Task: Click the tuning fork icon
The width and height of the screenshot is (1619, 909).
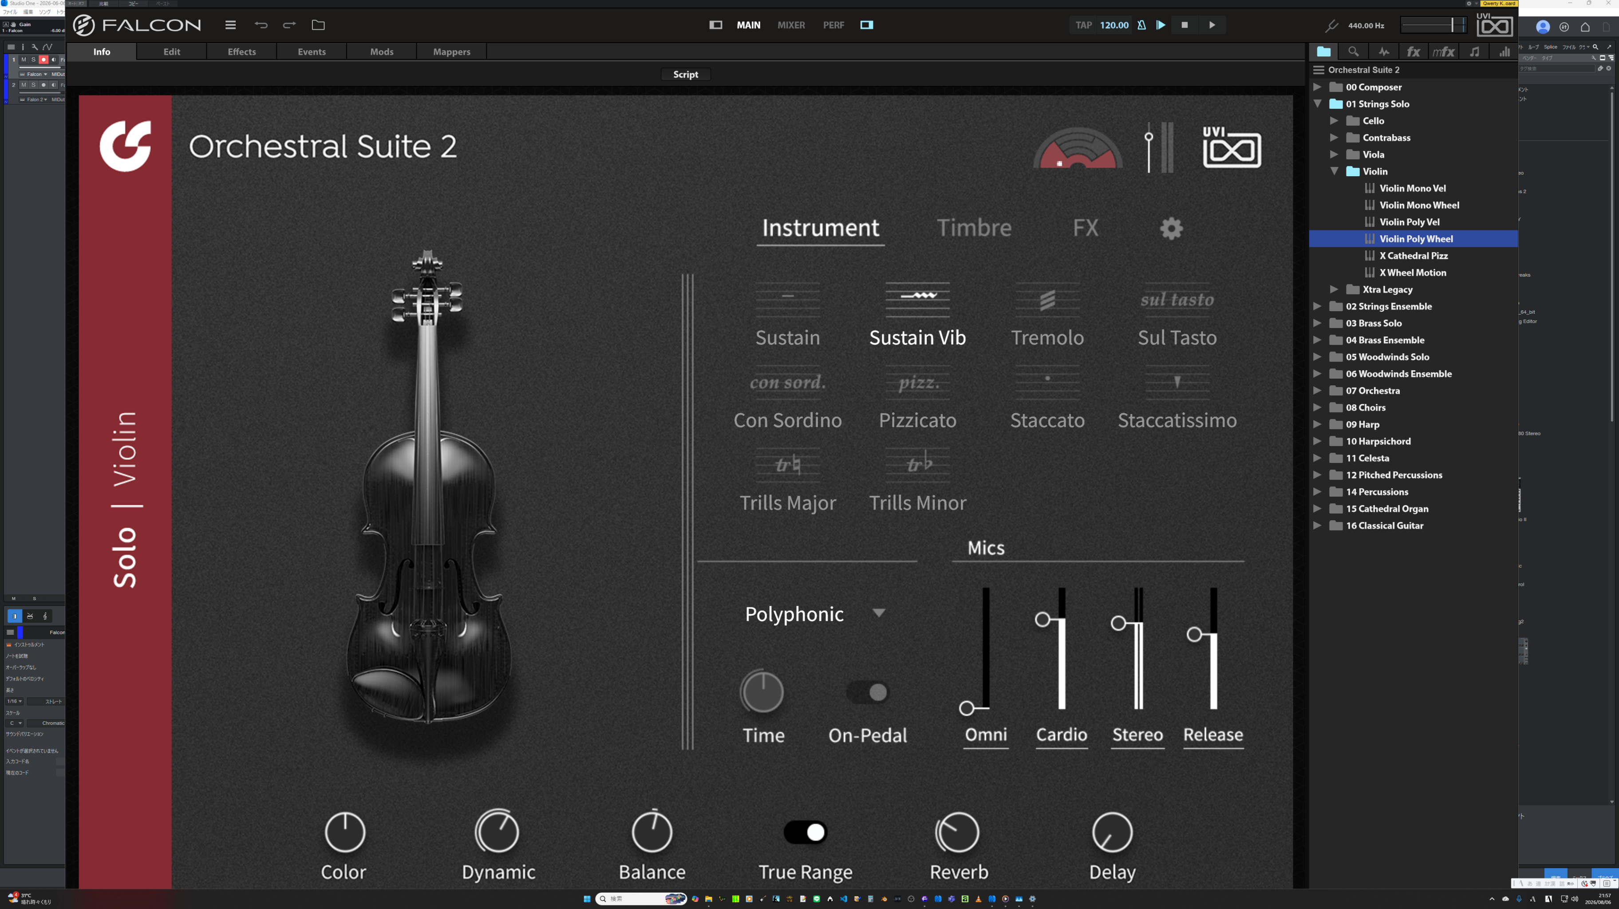Action: (1331, 26)
